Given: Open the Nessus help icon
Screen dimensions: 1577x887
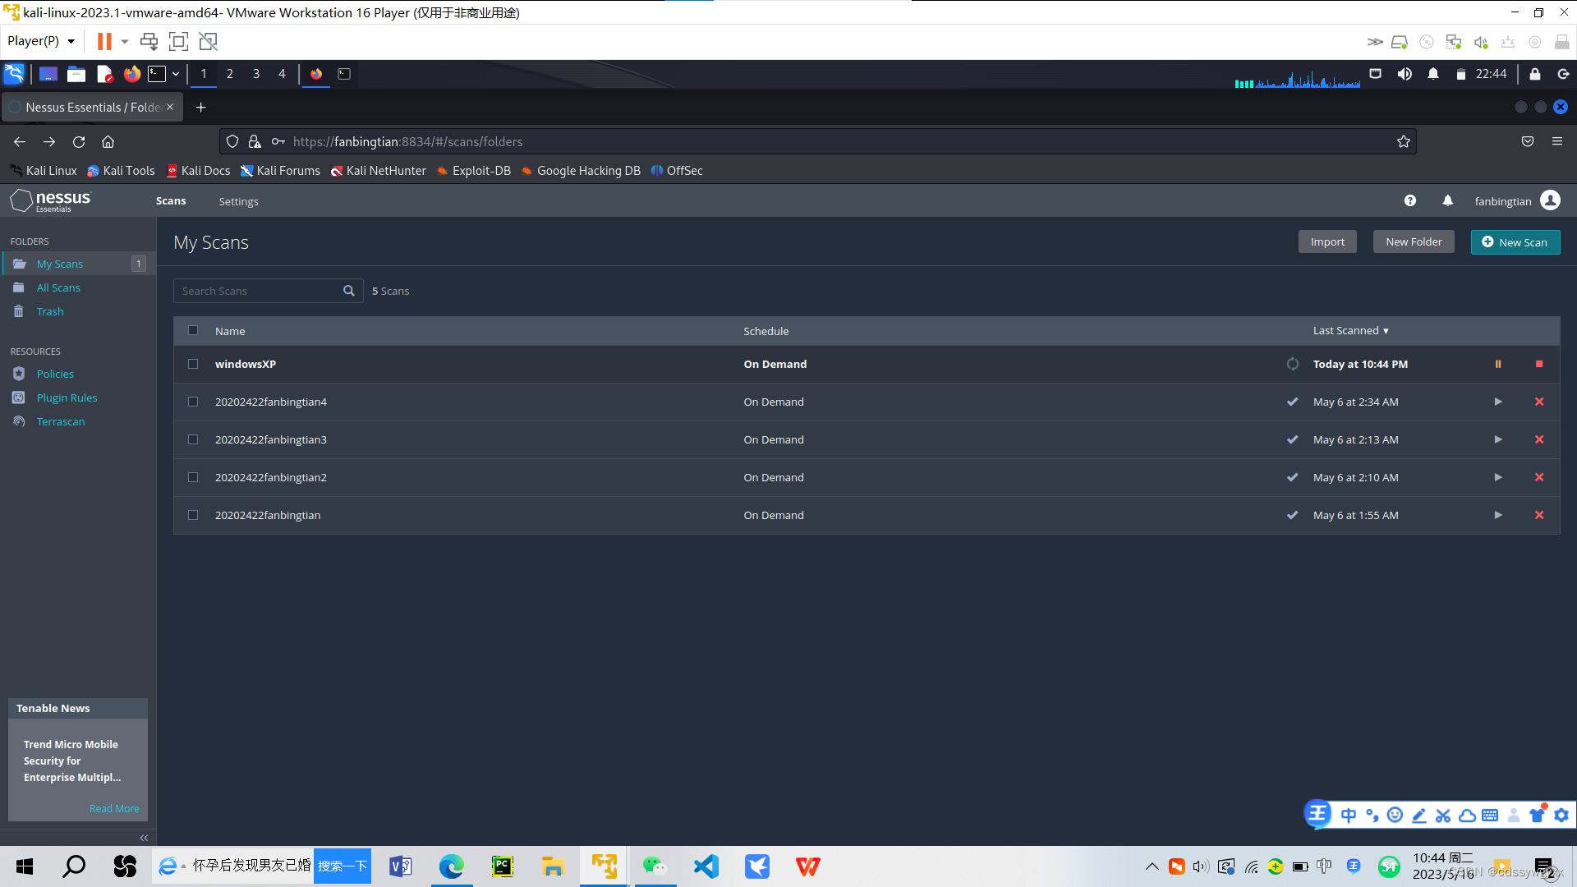Looking at the screenshot, I should click(x=1409, y=200).
